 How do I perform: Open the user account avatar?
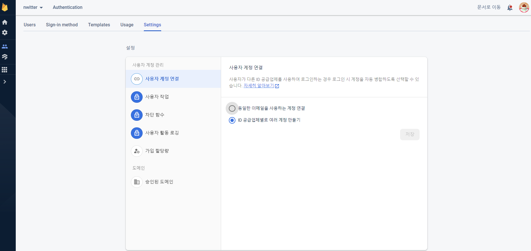tap(524, 7)
